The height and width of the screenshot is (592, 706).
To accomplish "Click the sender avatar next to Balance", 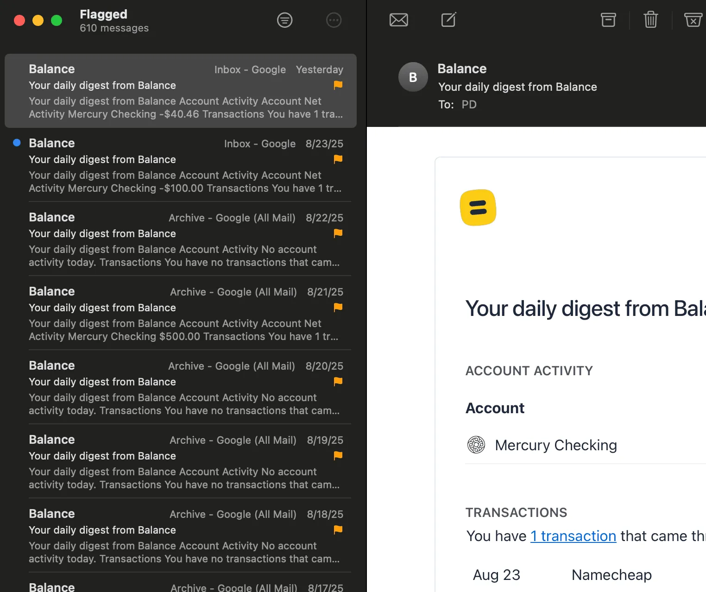I will 412,77.
